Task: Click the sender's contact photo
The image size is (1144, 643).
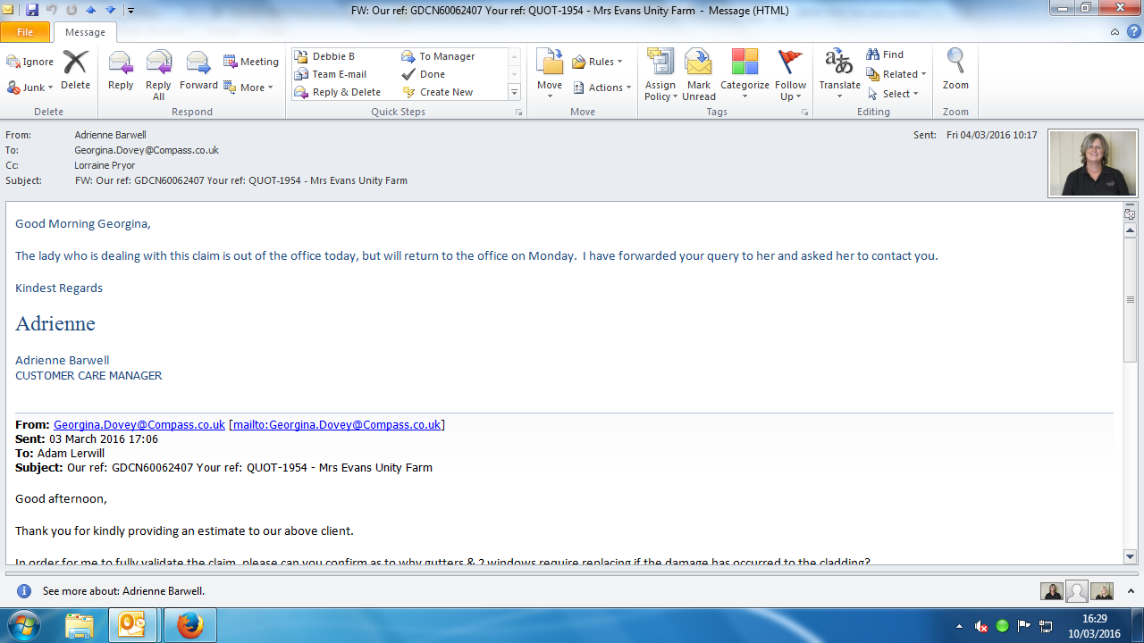Action: [1092, 163]
